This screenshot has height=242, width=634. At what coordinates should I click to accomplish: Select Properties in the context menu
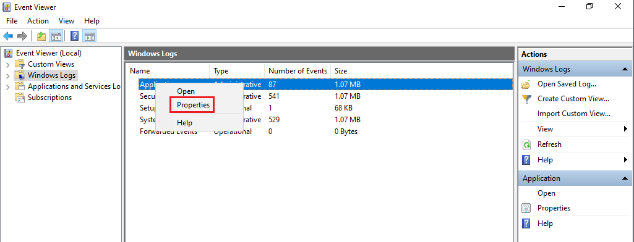(x=193, y=105)
